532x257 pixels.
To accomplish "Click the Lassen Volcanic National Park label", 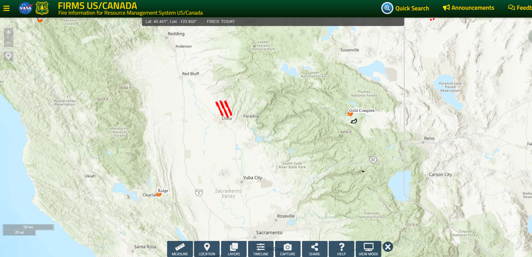I will 264,46.
